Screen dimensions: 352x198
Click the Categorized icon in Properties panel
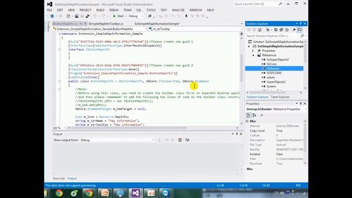pyautogui.click(x=249, y=116)
